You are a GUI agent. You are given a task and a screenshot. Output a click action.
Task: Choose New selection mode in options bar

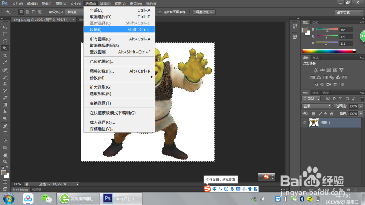point(21,12)
